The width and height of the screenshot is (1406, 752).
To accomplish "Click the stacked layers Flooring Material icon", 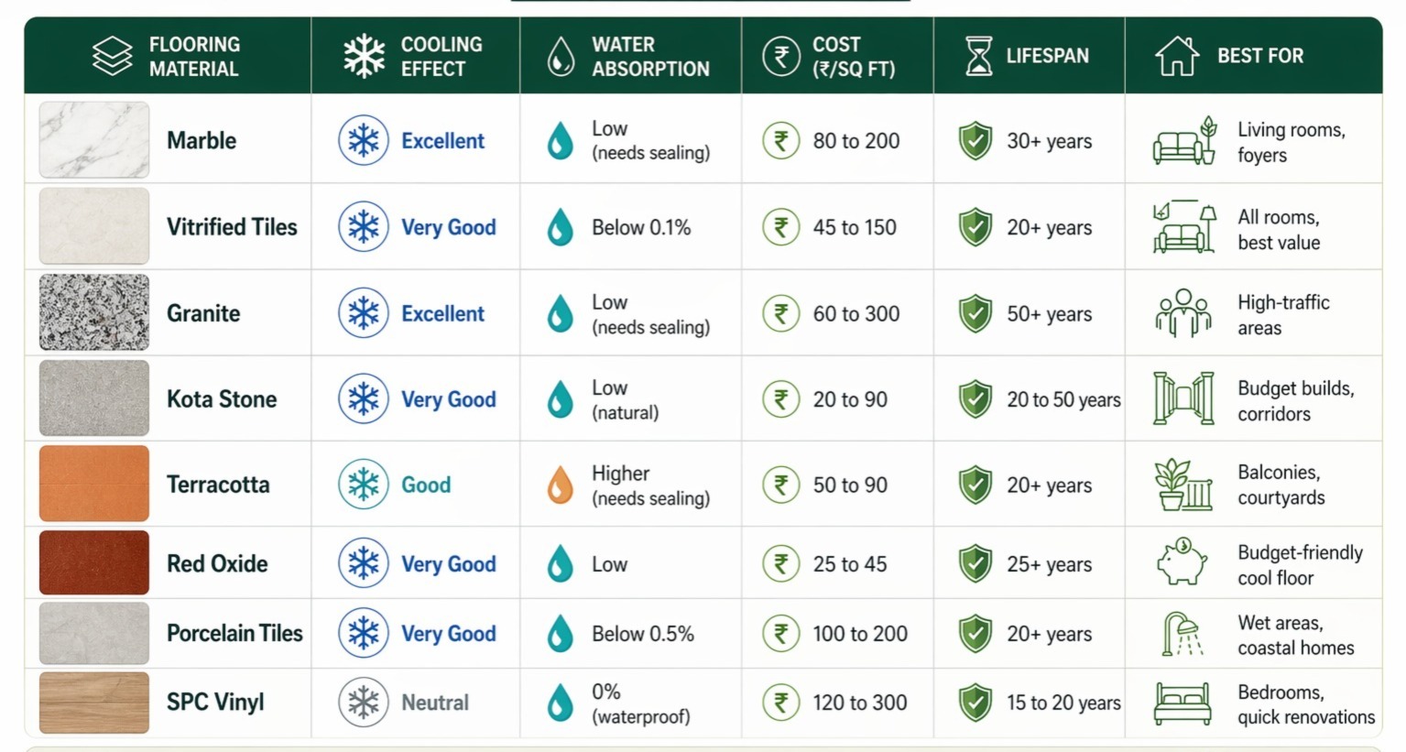I will pyautogui.click(x=113, y=56).
